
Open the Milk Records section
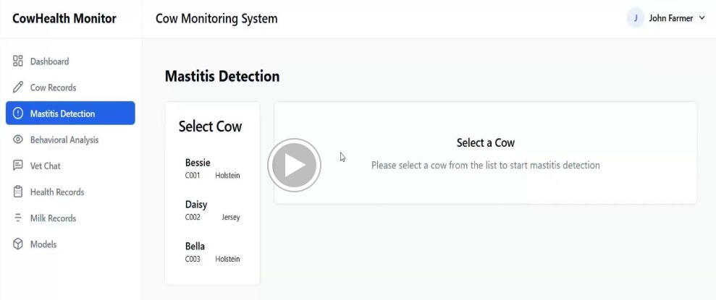pos(53,218)
